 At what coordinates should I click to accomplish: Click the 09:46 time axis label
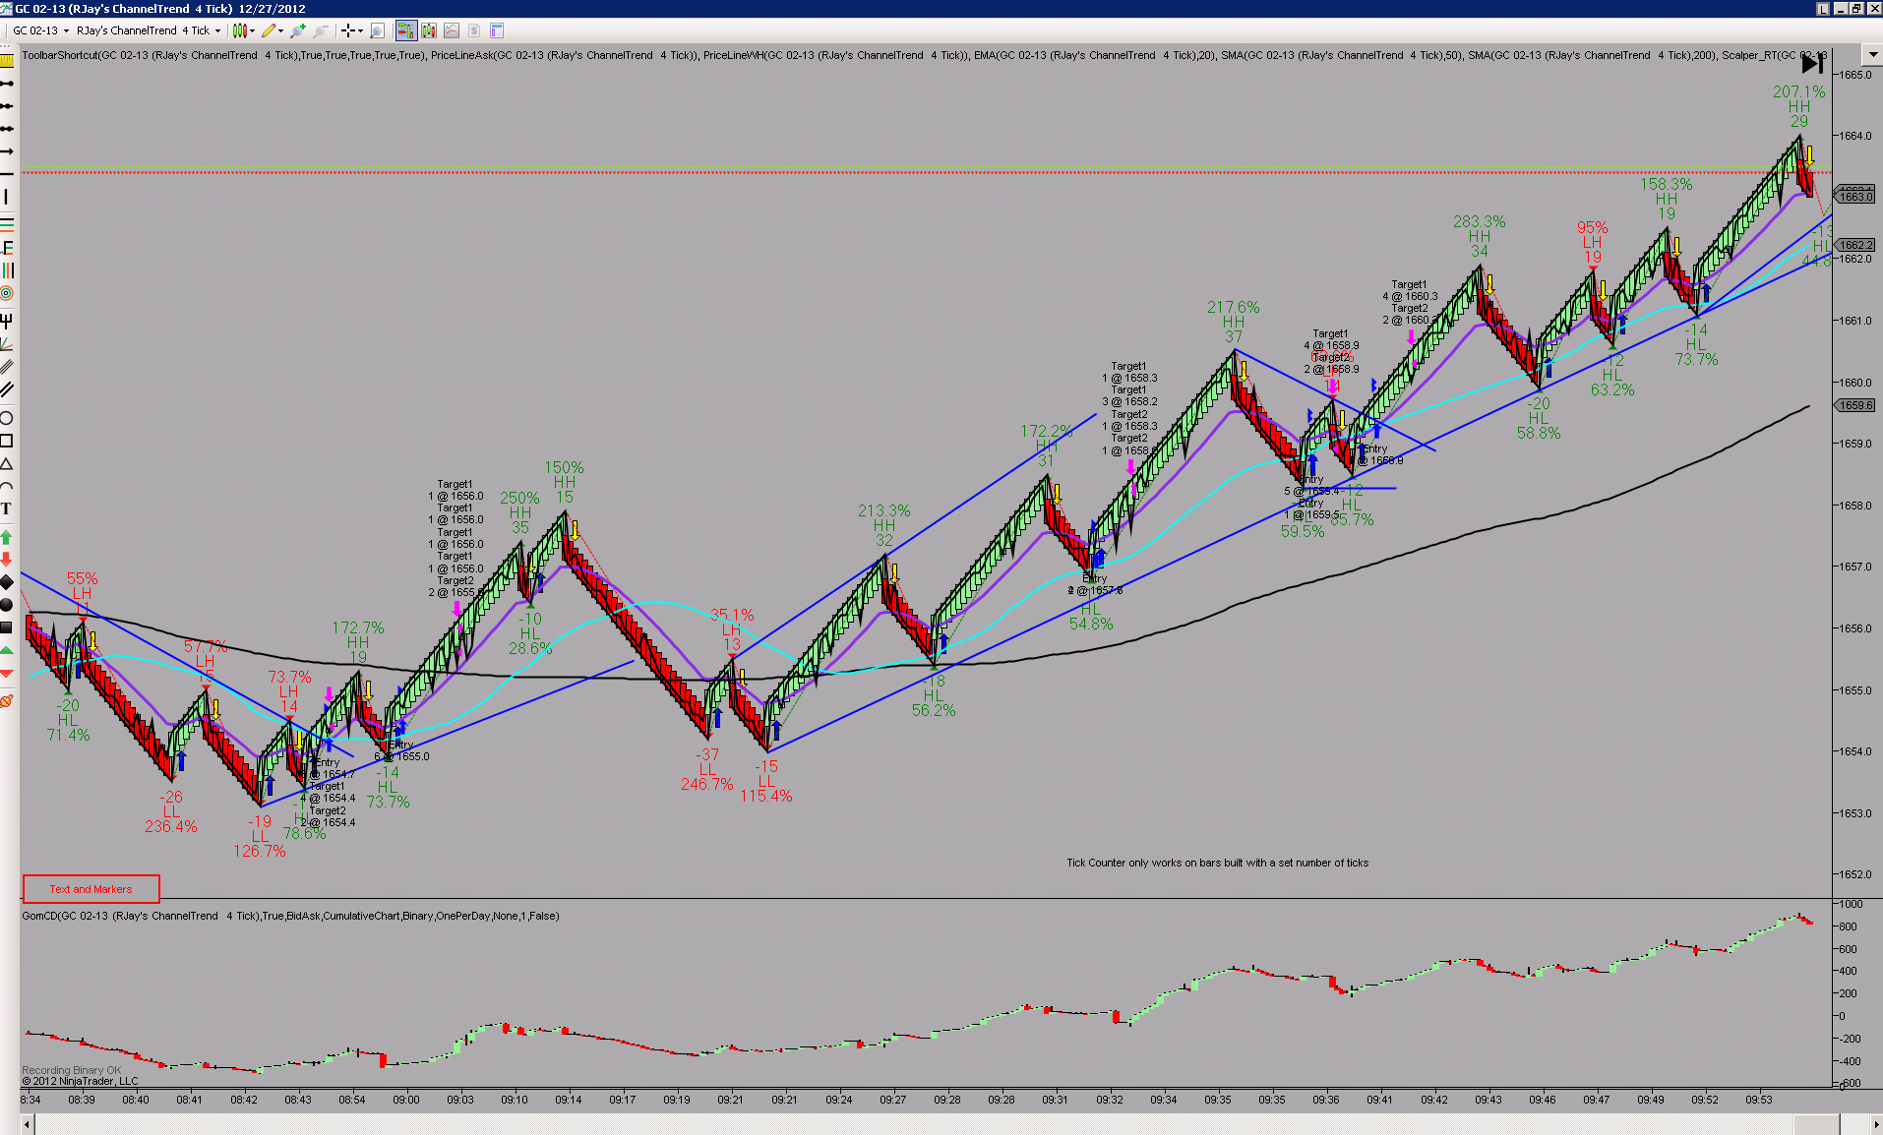tap(1542, 1100)
